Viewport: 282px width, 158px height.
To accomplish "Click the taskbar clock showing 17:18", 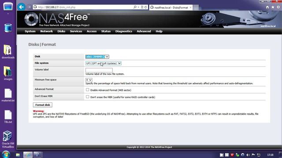I will (x=270, y=155).
